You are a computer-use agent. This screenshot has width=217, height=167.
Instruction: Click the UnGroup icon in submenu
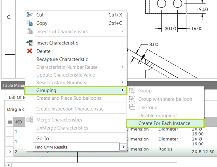(132, 107)
